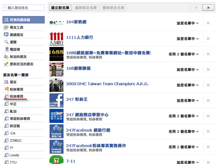Open 尋友工具 in the sidebar
The width and height of the screenshot is (218, 164).
pyautogui.click(x=24, y=27)
